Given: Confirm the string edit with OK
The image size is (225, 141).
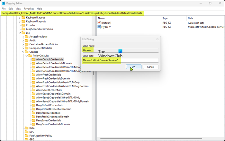Looking at the screenshot, I should pos(134,67).
